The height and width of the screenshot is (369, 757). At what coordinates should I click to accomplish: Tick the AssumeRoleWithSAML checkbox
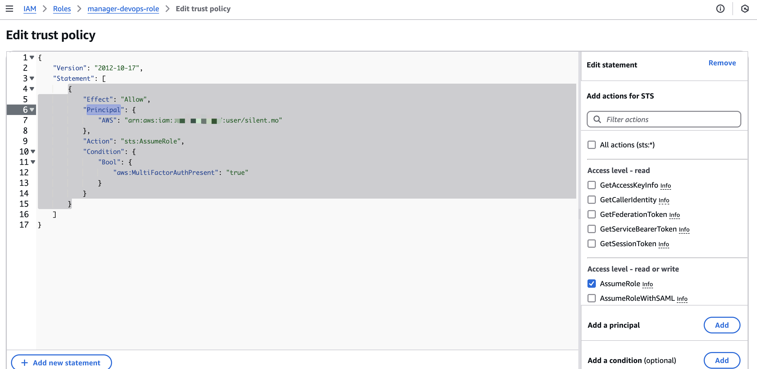tap(591, 298)
